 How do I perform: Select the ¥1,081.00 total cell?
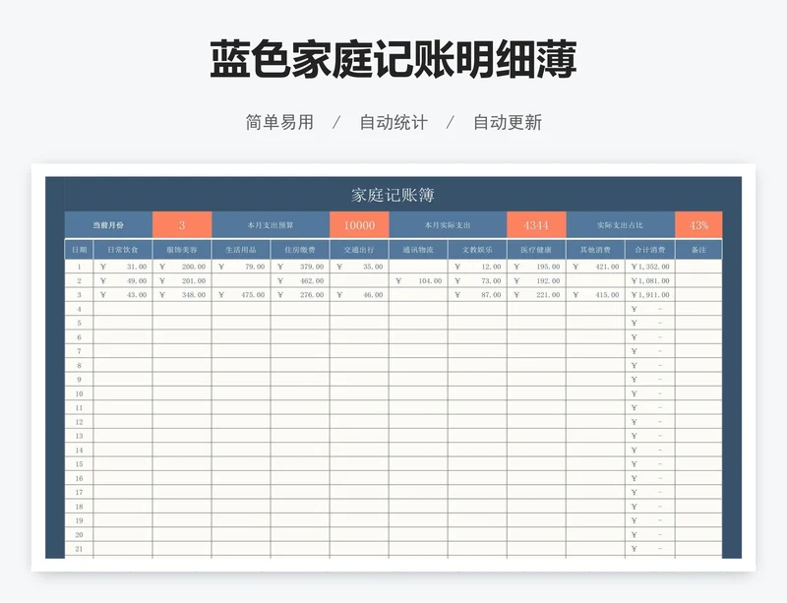[x=650, y=280]
